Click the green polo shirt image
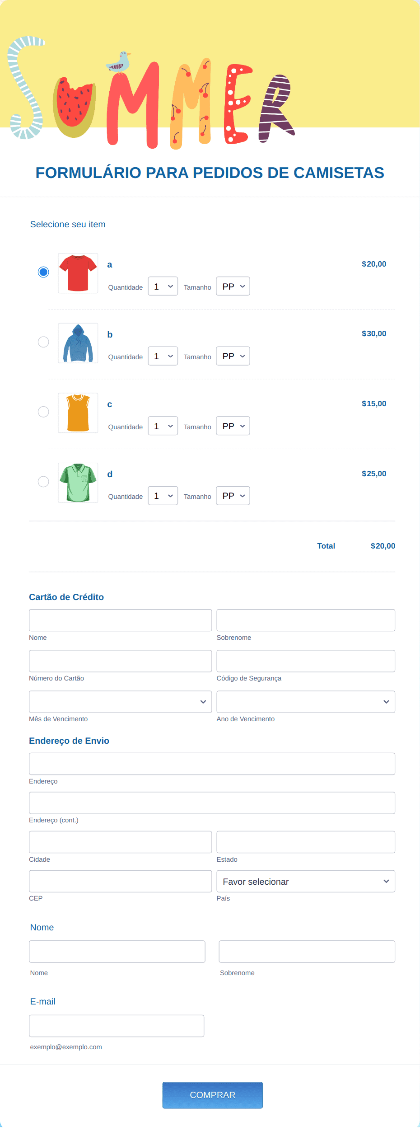 point(78,483)
